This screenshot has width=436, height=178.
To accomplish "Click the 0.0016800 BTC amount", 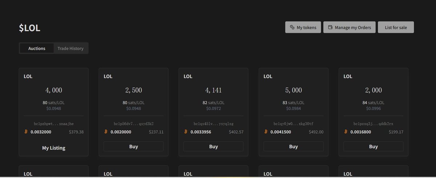I will click(361, 132).
